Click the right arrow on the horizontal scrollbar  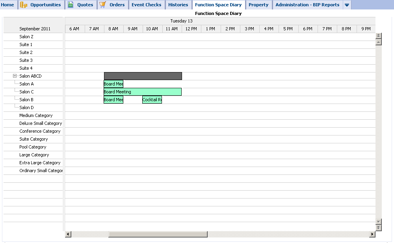372,234
